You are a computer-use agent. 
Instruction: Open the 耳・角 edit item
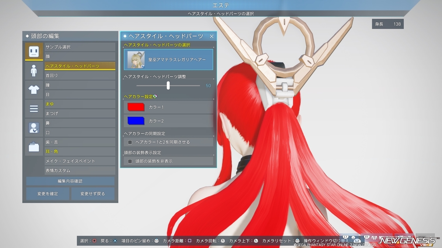[80, 151]
